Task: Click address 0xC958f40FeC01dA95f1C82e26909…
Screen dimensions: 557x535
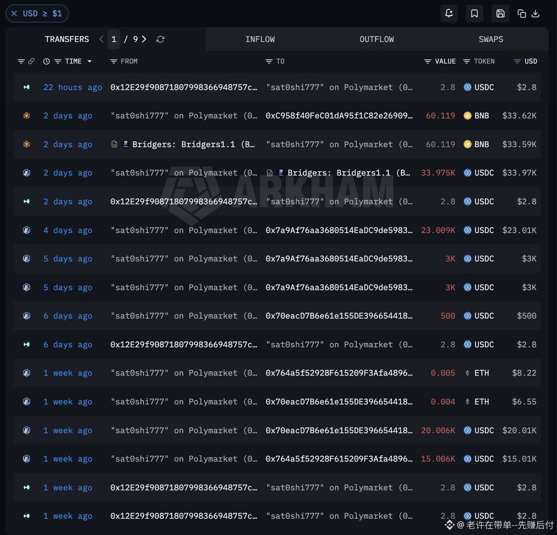Action: pos(339,116)
